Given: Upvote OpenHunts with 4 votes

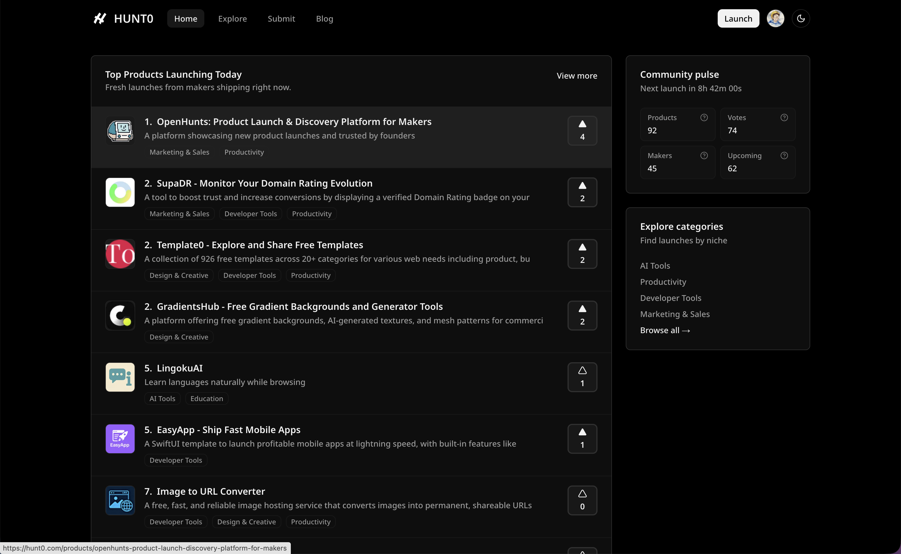Looking at the screenshot, I should click(x=582, y=131).
